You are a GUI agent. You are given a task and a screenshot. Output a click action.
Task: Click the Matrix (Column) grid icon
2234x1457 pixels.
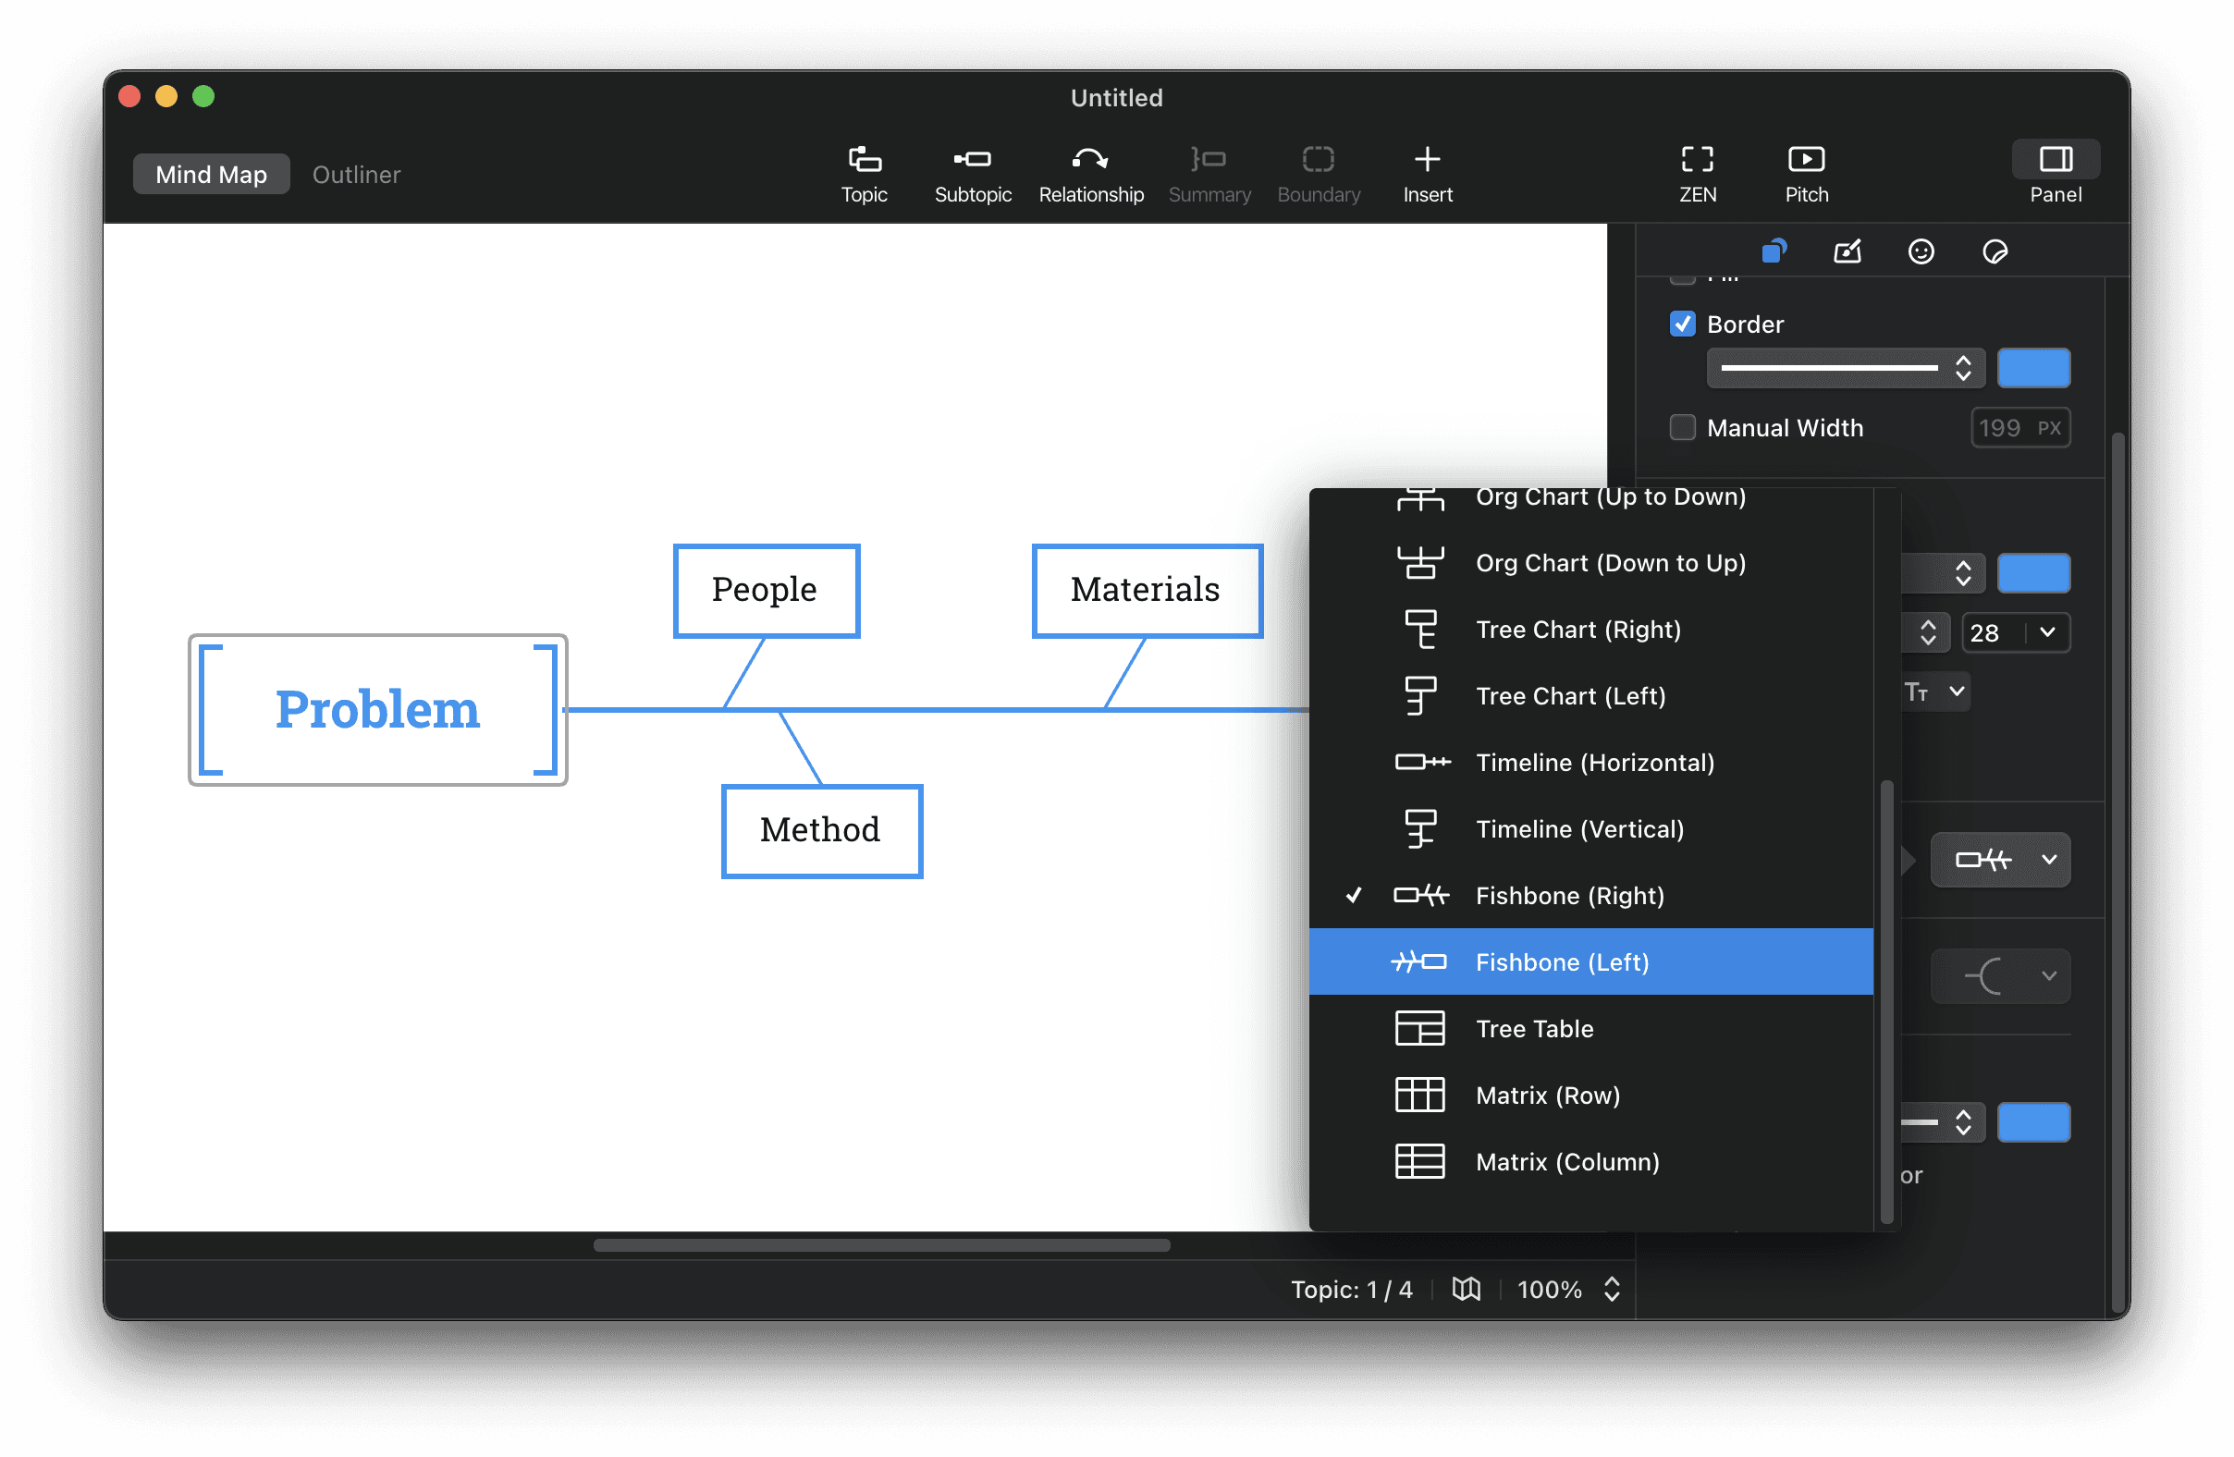pyautogui.click(x=1419, y=1162)
